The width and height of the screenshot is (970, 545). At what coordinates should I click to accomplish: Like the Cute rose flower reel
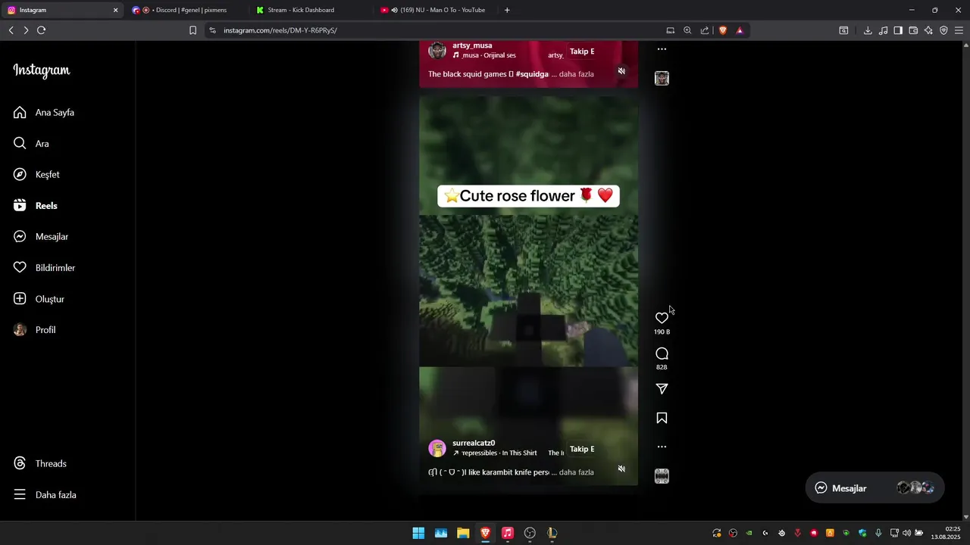coord(662,318)
